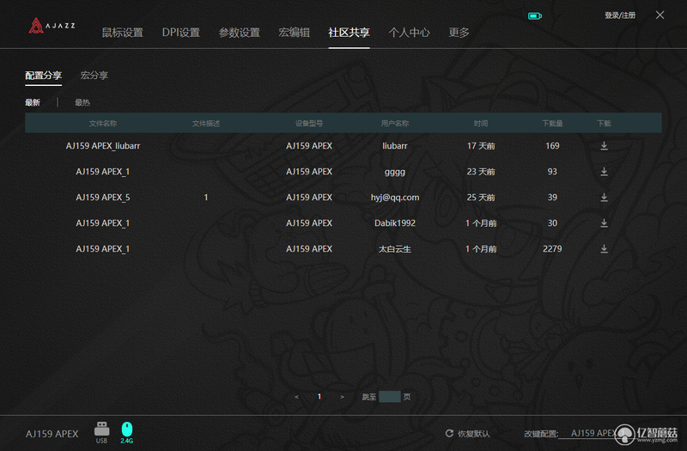This screenshot has width=687, height=451.
Task: Go to the 个人中心 tab
Action: (409, 33)
